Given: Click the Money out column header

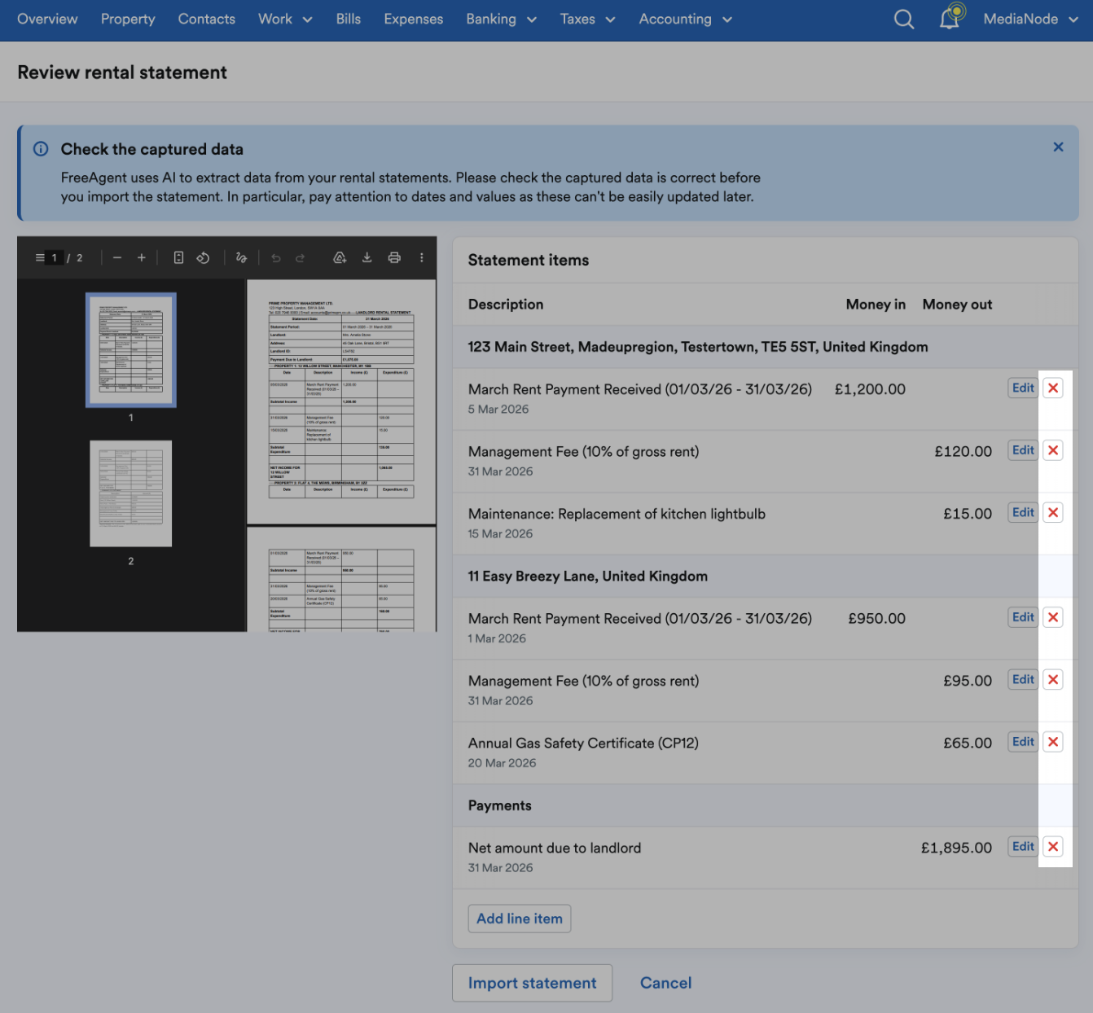Looking at the screenshot, I should point(957,305).
